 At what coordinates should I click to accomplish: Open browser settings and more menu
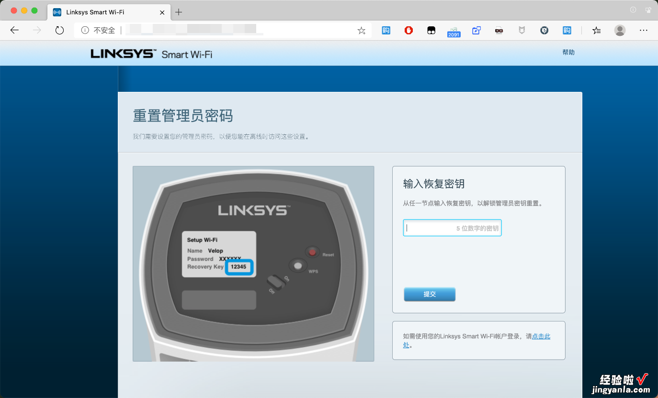pyautogui.click(x=644, y=30)
